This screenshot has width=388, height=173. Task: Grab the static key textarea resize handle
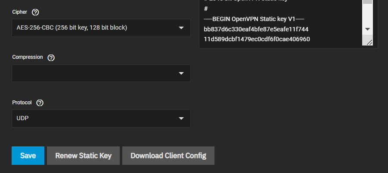coord(369,42)
